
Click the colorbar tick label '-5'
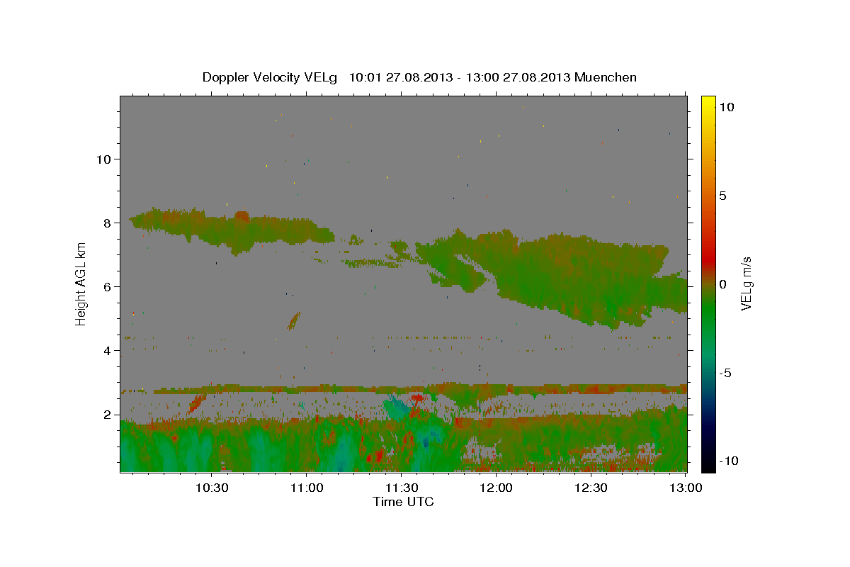pyautogui.click(x=725, y=373)
